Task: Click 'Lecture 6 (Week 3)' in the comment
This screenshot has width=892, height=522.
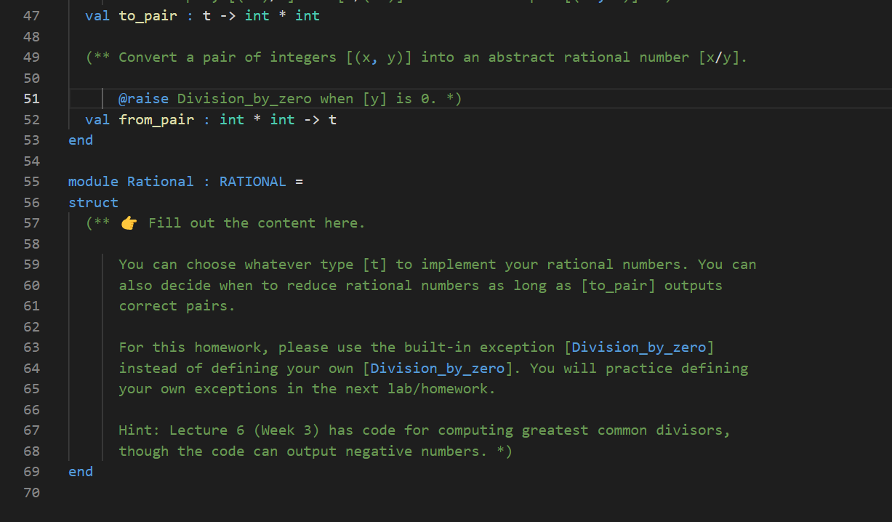Action: tap(244, 430)
